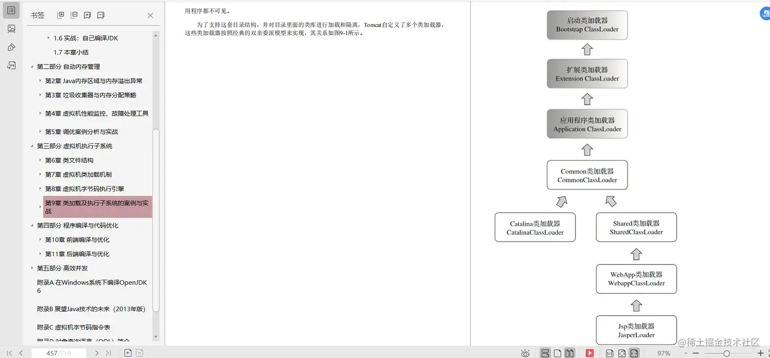Screen dimensions: 770x358
Task: Fit page to window
Action: 622,353
